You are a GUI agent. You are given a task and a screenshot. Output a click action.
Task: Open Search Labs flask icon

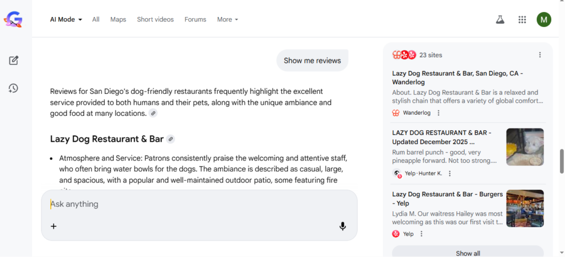500,20
